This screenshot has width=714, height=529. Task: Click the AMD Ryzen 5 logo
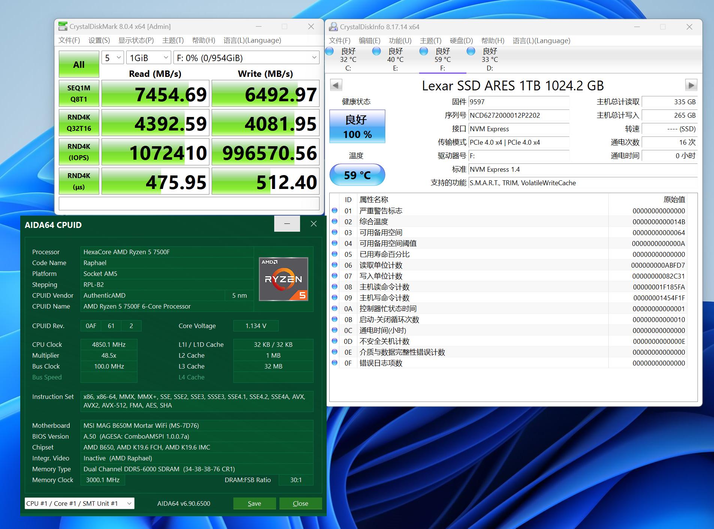[x=284, y=279]
